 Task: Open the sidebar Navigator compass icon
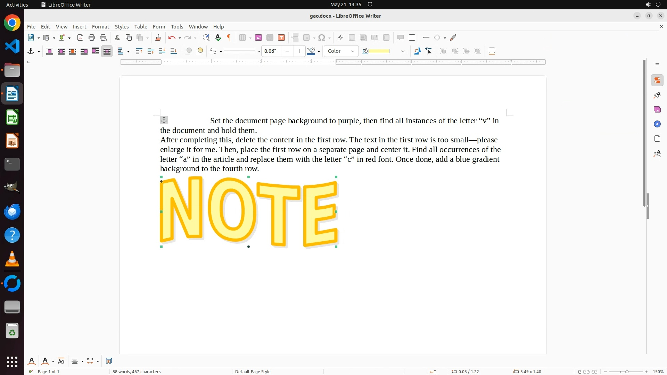(x=657, y=124)
